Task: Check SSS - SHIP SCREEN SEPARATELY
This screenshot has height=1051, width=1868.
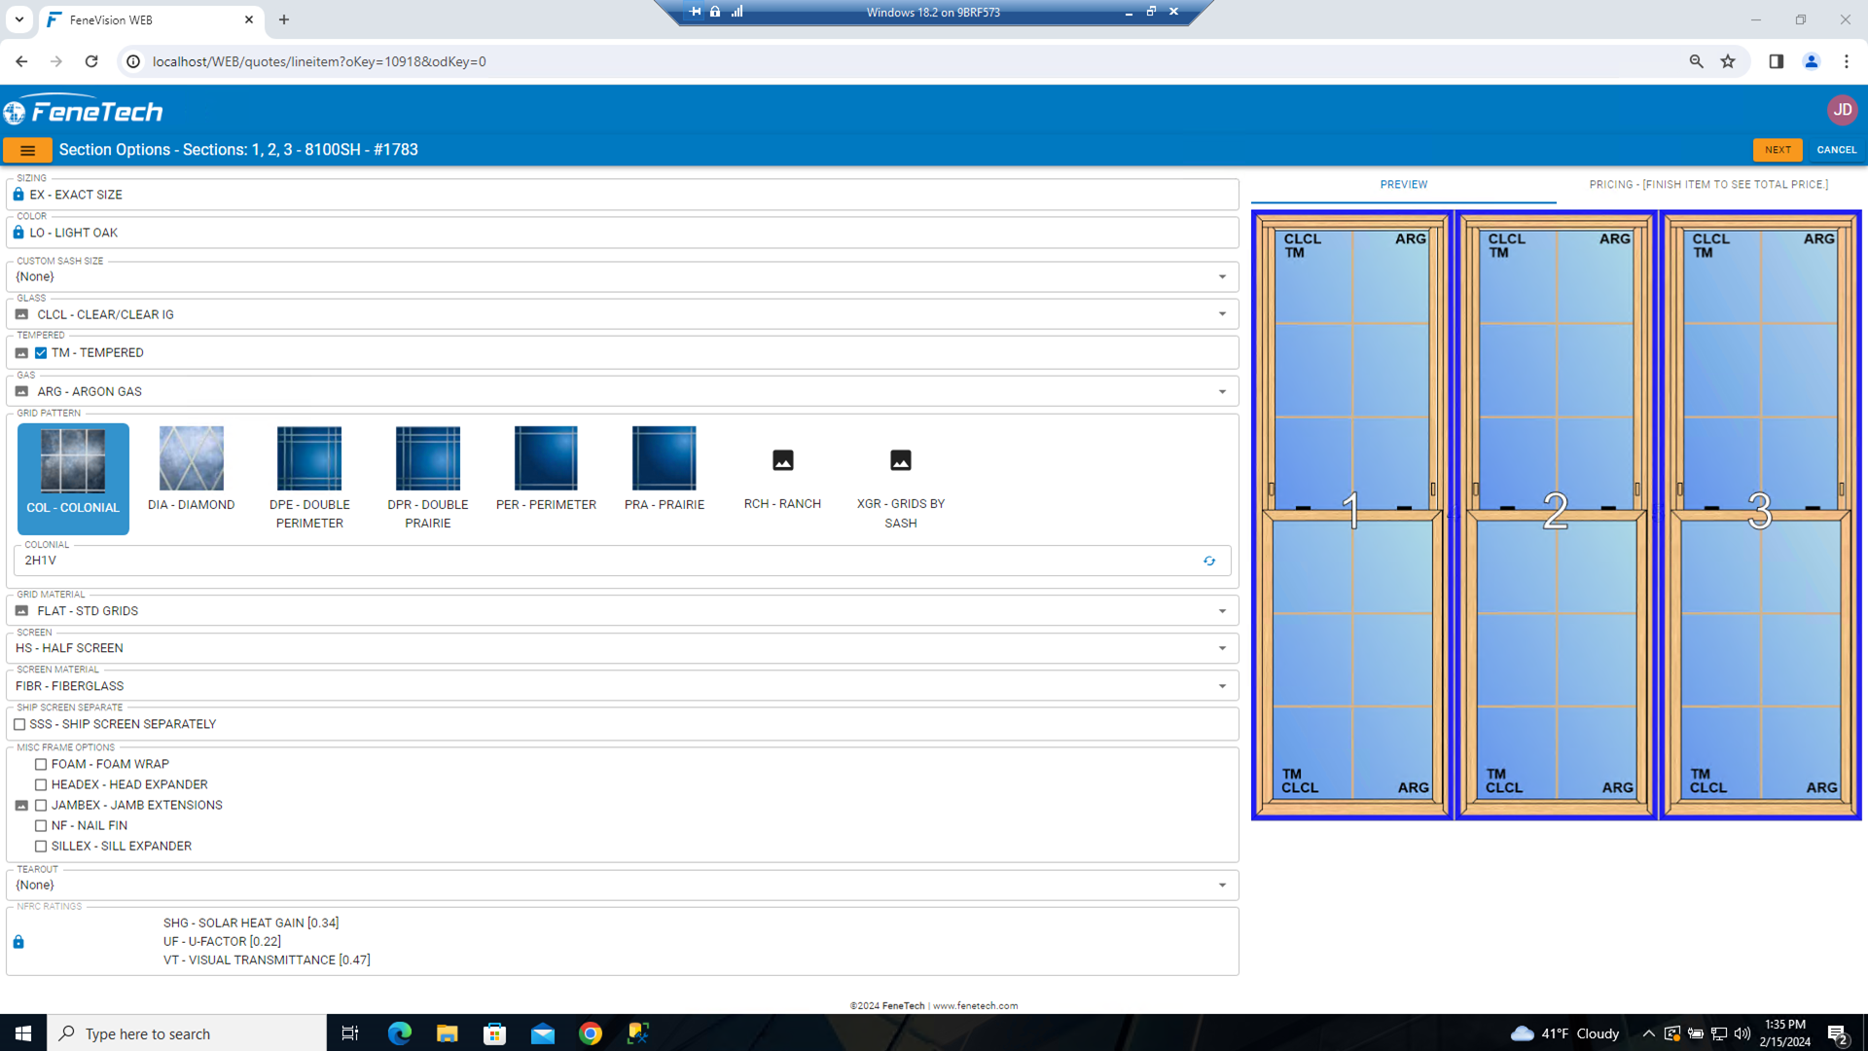Action: [19, 725]
